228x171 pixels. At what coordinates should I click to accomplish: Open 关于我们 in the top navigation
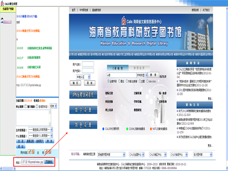[206, 10]
